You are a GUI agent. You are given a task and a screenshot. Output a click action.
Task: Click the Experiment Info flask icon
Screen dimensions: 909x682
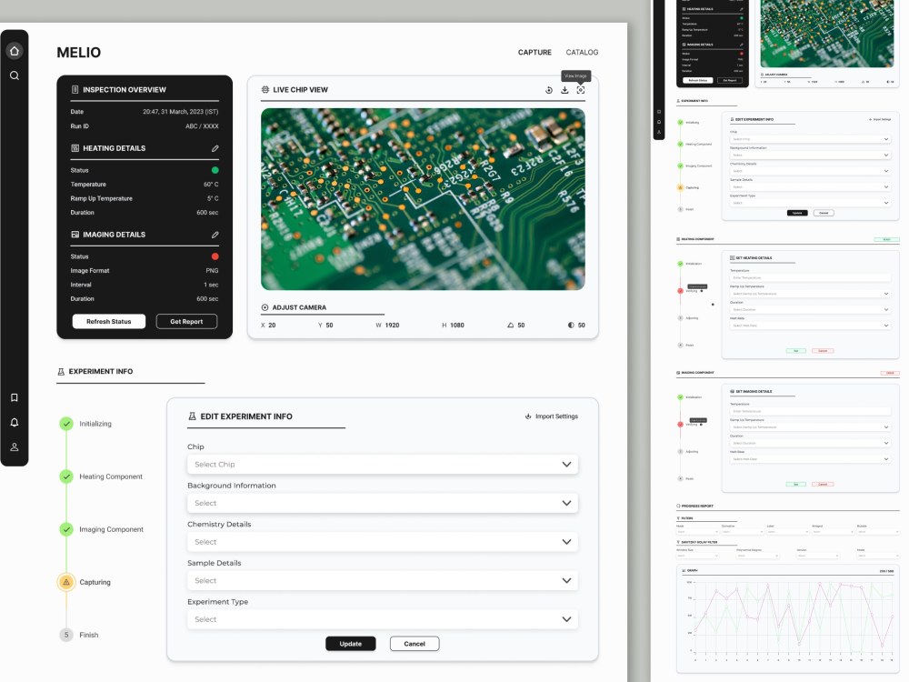click(x=61, y=372)
